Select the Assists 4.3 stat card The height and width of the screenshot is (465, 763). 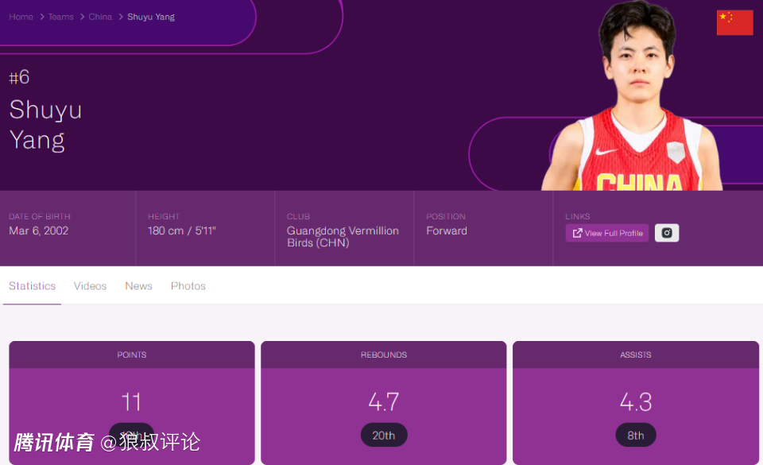[636, 401]
